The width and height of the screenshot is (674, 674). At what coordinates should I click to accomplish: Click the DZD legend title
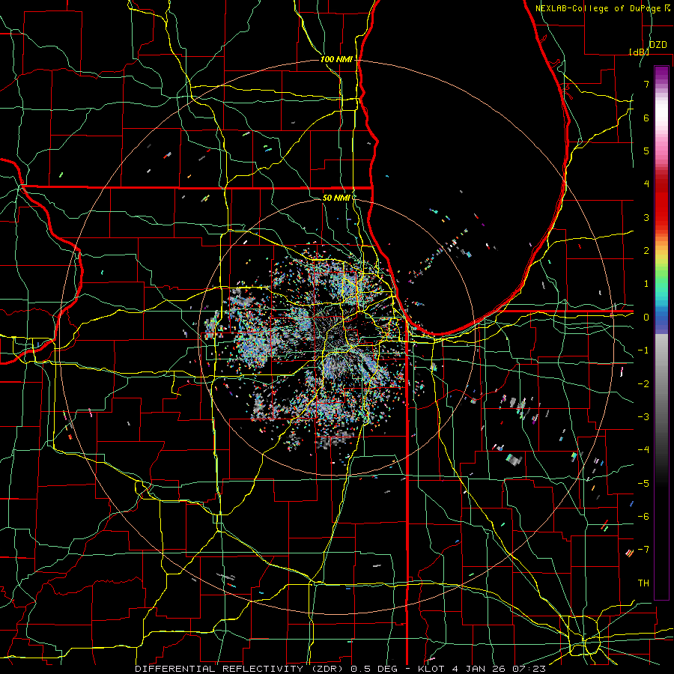point(658,45)
